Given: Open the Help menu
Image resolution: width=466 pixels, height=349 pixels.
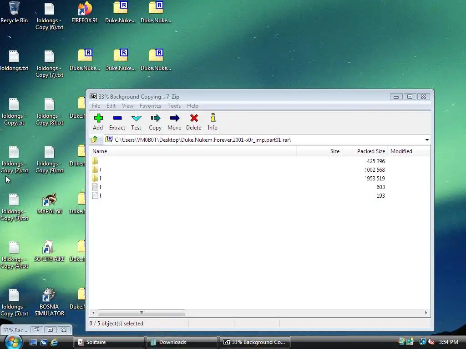Looking at the screenshot, I should point(192,105).
